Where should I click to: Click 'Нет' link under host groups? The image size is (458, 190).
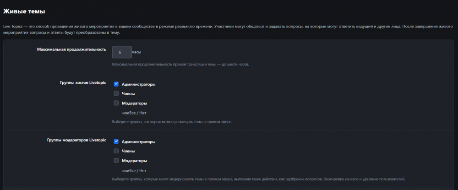[143, 113]
